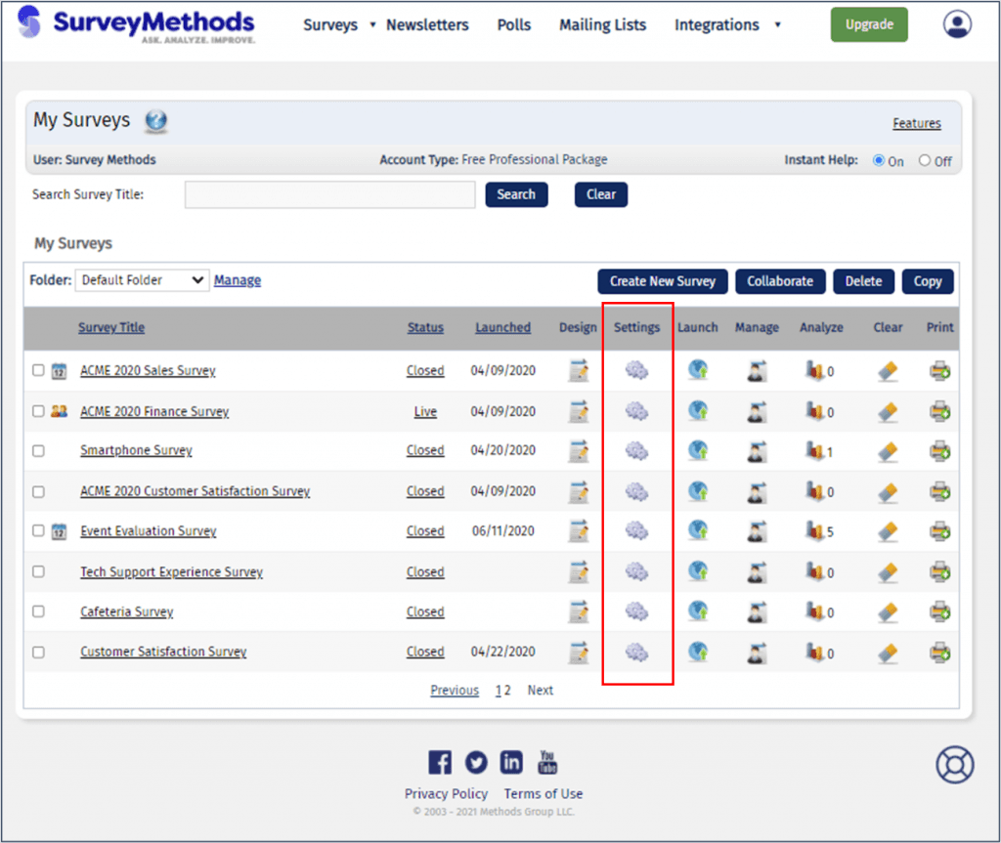Image resolution: width=1001 pixels, height=843 pixels.
Task: Open the Surveys menu item
Action: tap(330, 24)
